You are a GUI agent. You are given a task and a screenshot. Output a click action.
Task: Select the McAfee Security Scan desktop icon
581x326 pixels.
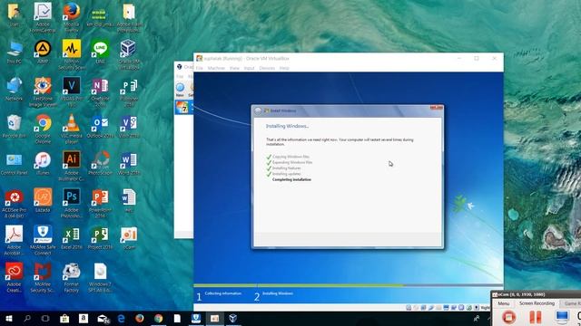43,277
